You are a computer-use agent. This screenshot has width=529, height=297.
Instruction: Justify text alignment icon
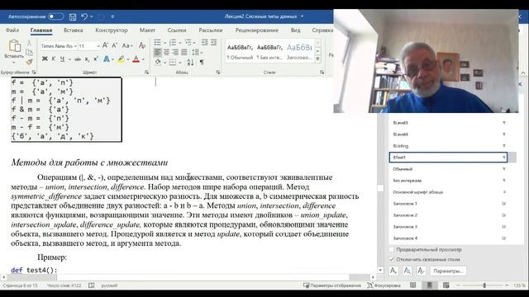[184, 52]
